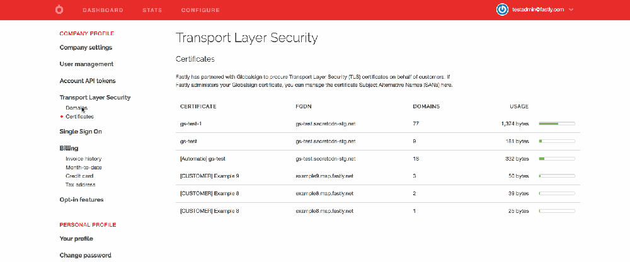The height and width of the screenshot is (262, 630).
Task: Open the Stats tab
Action: 152,10
